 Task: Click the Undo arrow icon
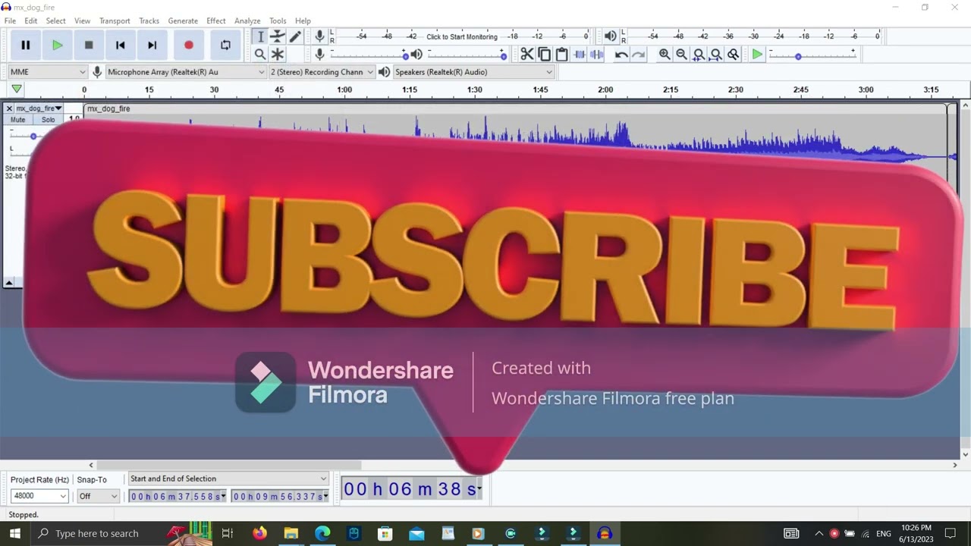click(621, 54)
